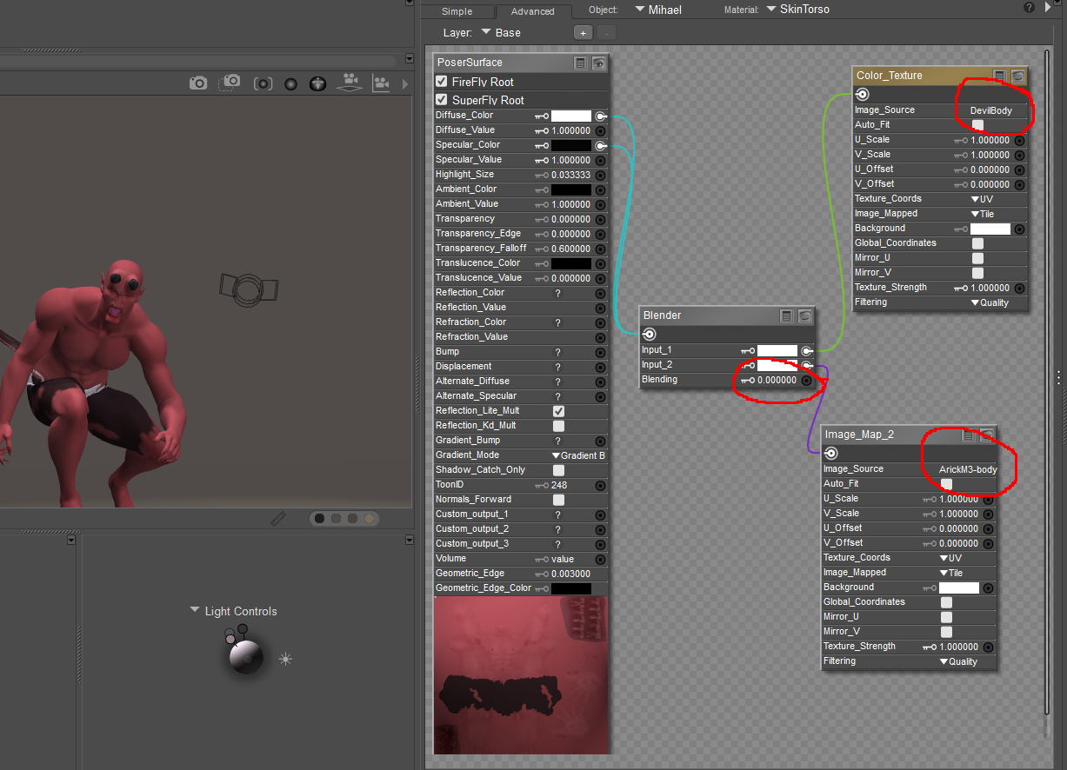Click the Image_Map_2 node output connector
Viewport: 1067px width, 770px height.
point(830,453)
